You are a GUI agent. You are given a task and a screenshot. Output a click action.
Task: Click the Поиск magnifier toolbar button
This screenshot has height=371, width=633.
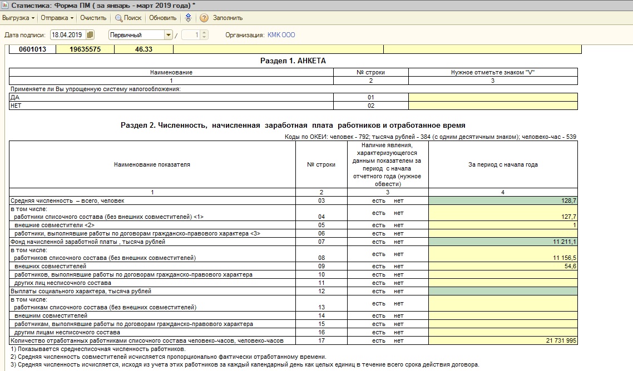128,18
